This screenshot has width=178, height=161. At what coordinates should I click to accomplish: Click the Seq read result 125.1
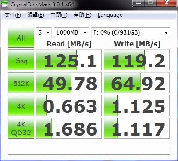coord(69,60)
